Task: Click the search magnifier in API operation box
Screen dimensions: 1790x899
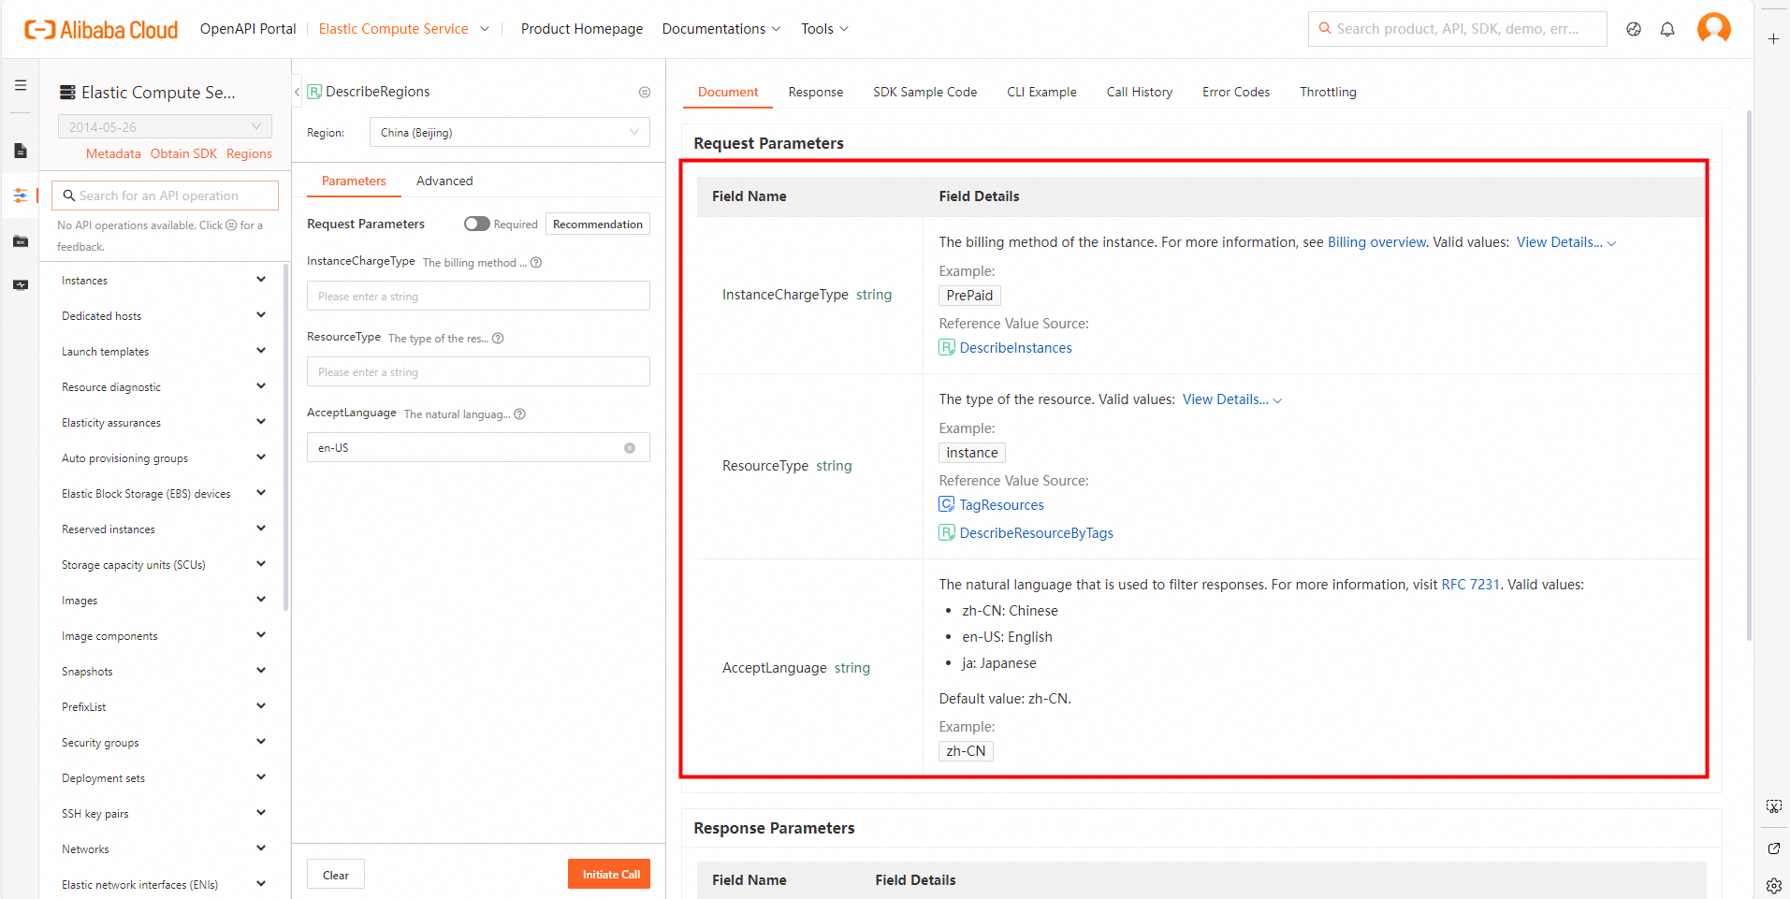Action: tap(69, 196)
